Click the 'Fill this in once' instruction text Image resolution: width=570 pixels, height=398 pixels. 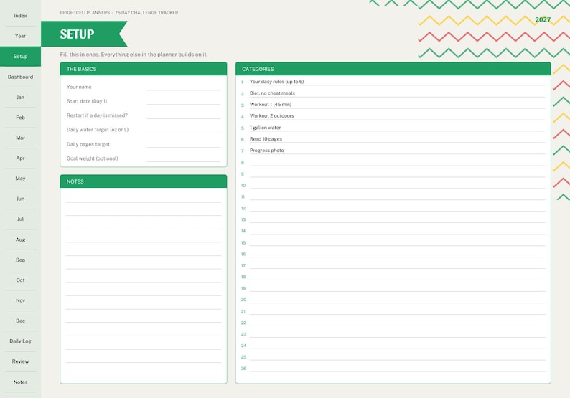(x=134, y=55)
